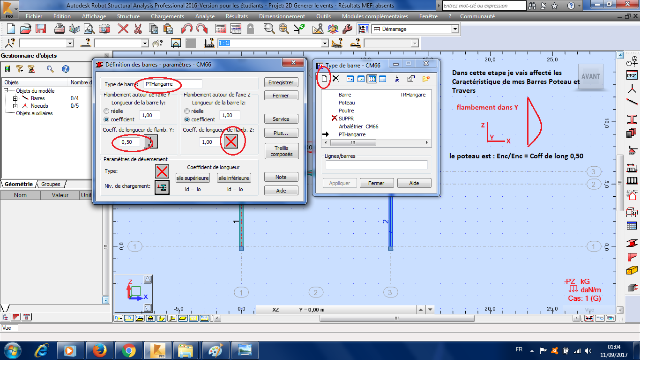Viewport: 655px width, 371px height.
Task: Click the Plus... button
Action: [x=281, y=133]
